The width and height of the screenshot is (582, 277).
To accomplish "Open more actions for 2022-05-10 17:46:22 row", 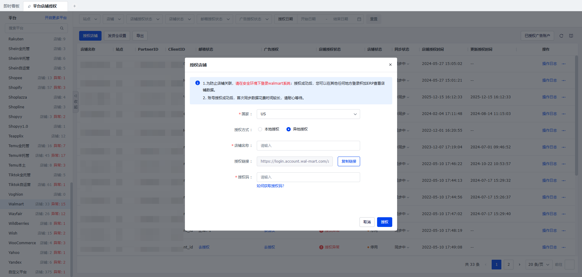I will coord(564,164).
